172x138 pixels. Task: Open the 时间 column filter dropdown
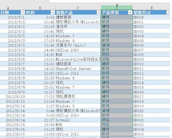click(x=53, y=13)
